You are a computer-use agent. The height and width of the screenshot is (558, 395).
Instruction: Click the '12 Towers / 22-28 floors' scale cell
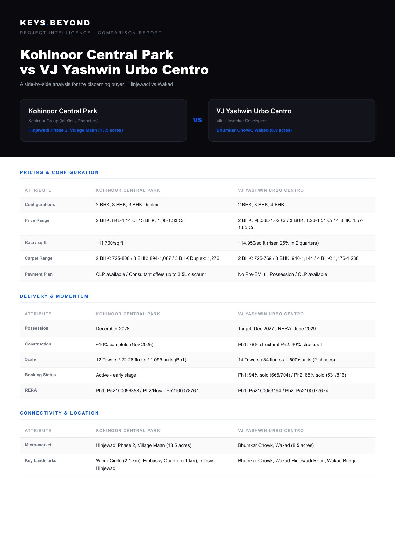(141, 360)
